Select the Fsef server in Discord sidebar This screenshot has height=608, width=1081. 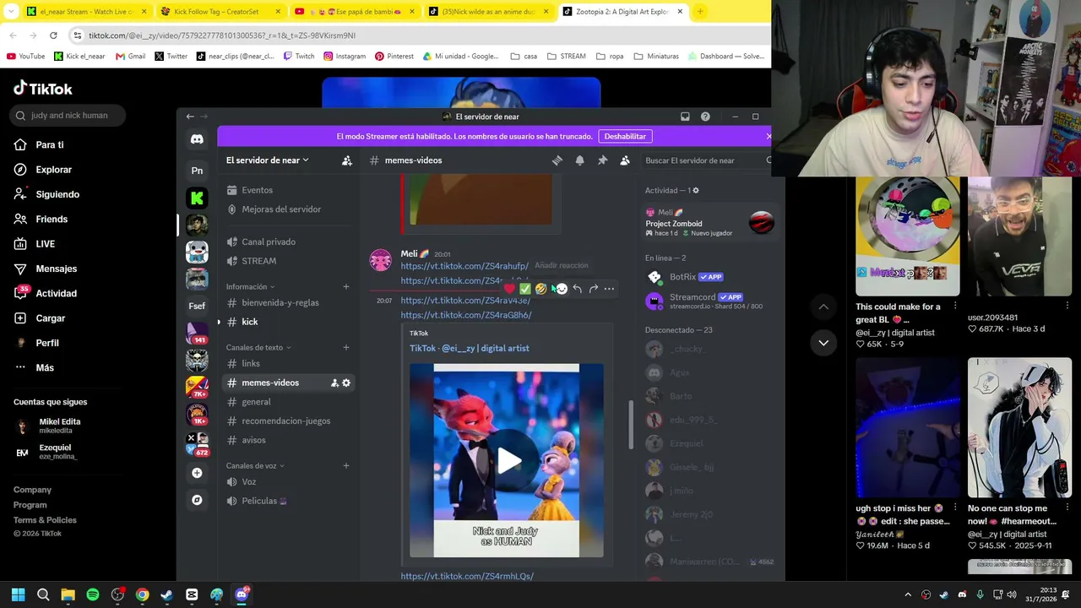(x=197, y=306)
